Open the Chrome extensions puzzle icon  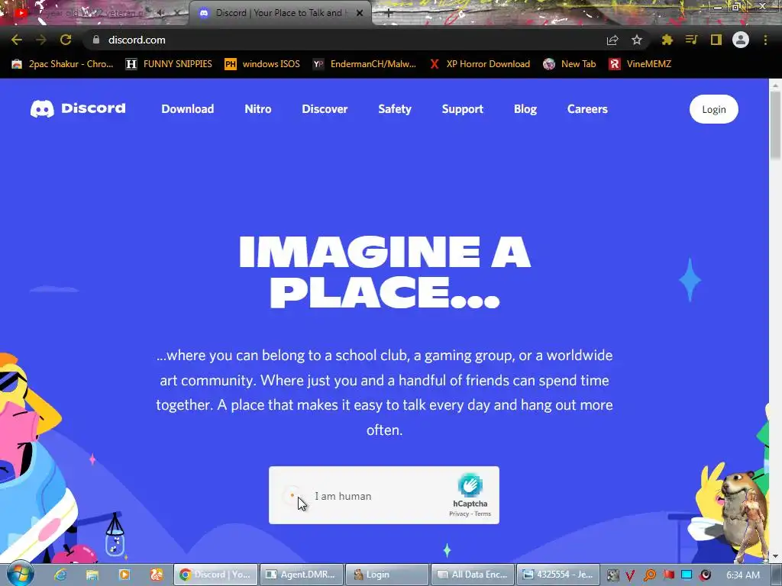click(x=667, y=40)
